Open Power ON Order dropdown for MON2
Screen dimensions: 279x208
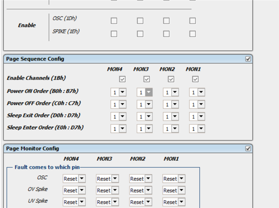click(171, 92)
